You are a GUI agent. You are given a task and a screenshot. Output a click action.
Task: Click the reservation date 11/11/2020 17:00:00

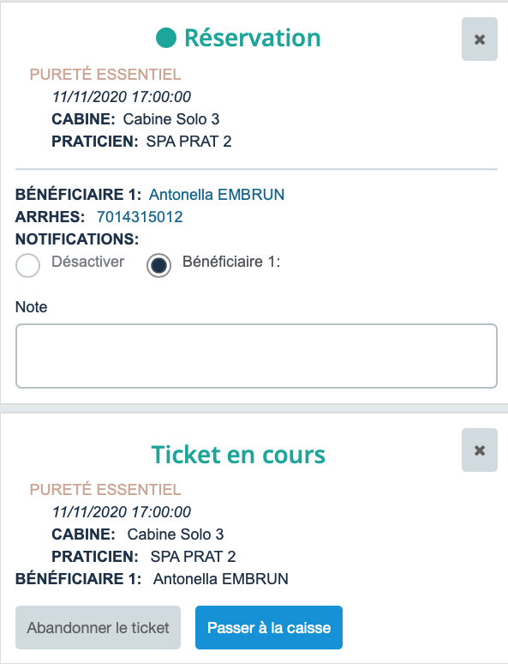click(x=122, y=97)
